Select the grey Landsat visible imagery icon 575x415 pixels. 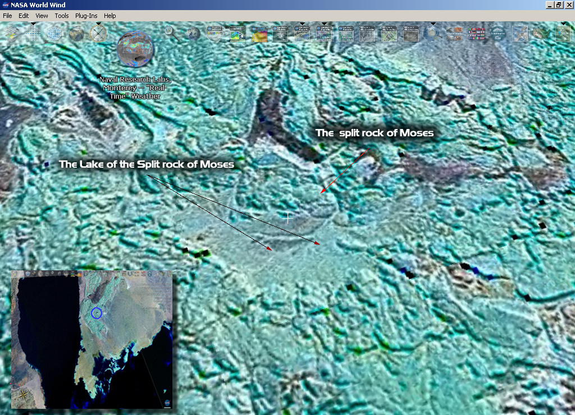(281, 33)
